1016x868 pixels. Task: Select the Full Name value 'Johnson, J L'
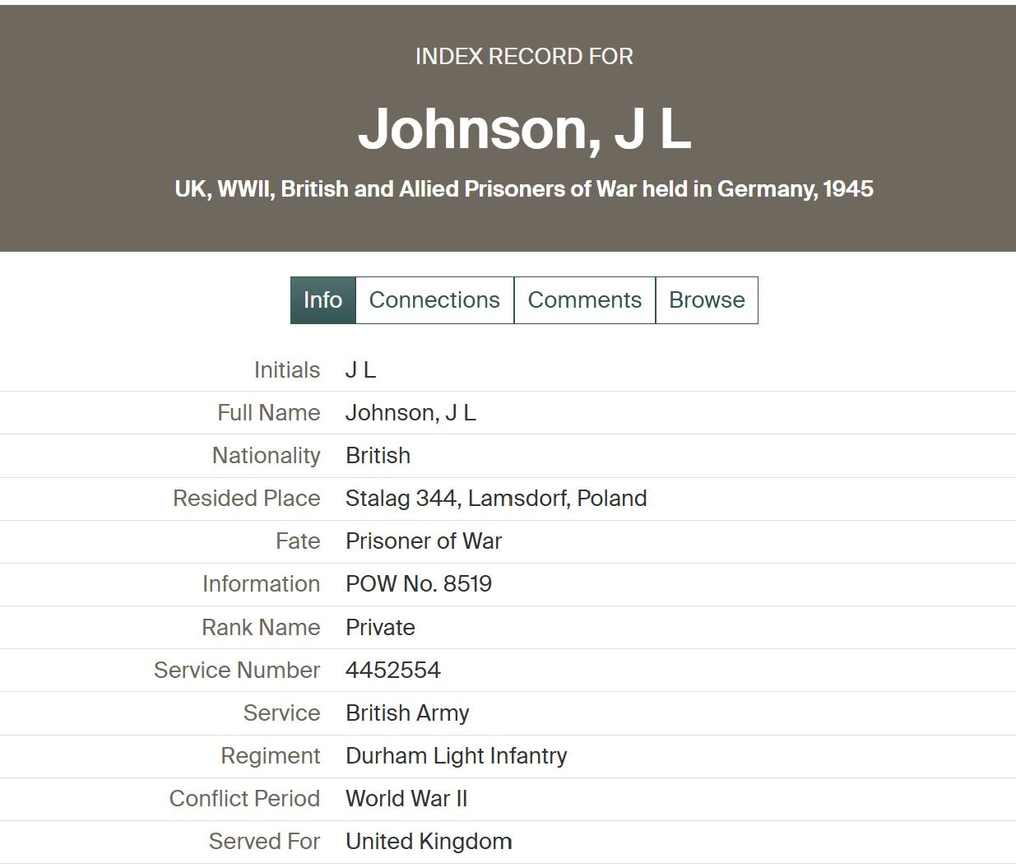click(411, 413)
